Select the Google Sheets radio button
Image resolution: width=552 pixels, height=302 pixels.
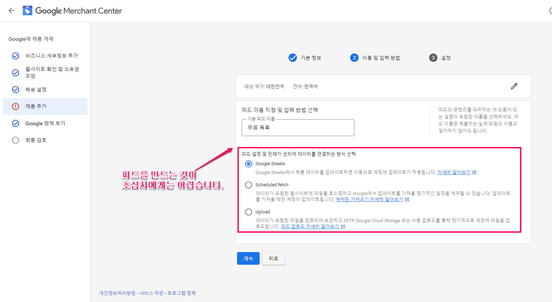tap(249, 164)
